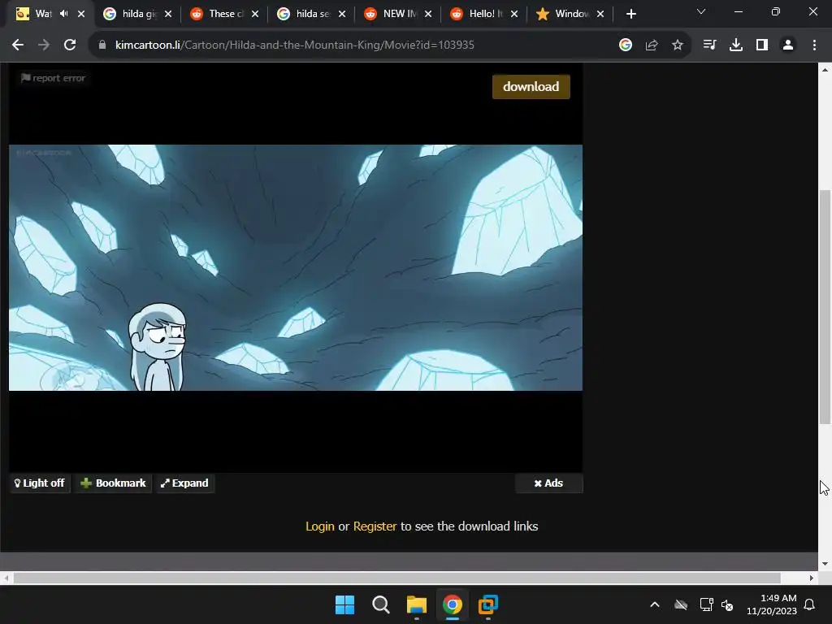Click the horizontal scrollbar thumb
Viewport: 832px width, 624px height.
[x=396, y=578]
